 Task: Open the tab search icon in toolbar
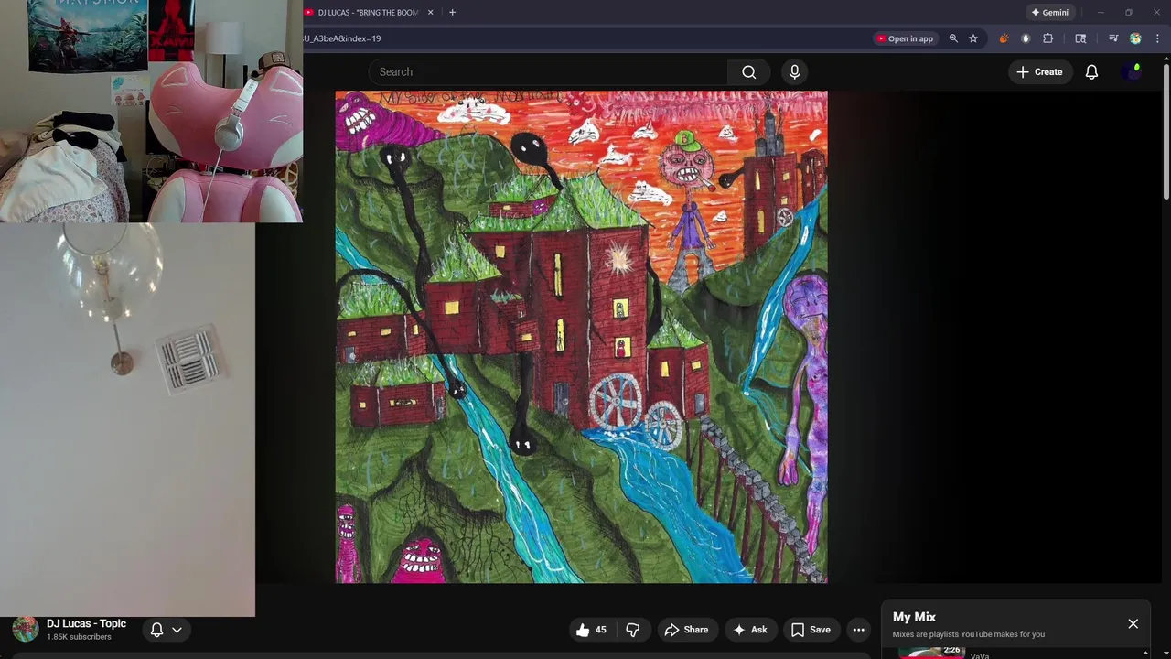[x=1080, y=38]
